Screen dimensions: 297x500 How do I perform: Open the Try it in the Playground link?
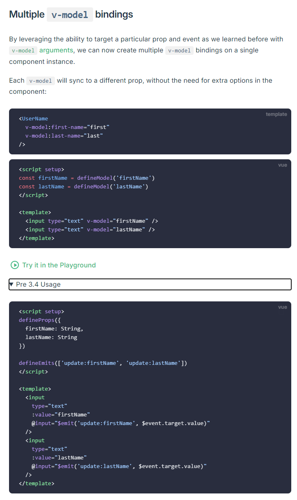point(53,265)
